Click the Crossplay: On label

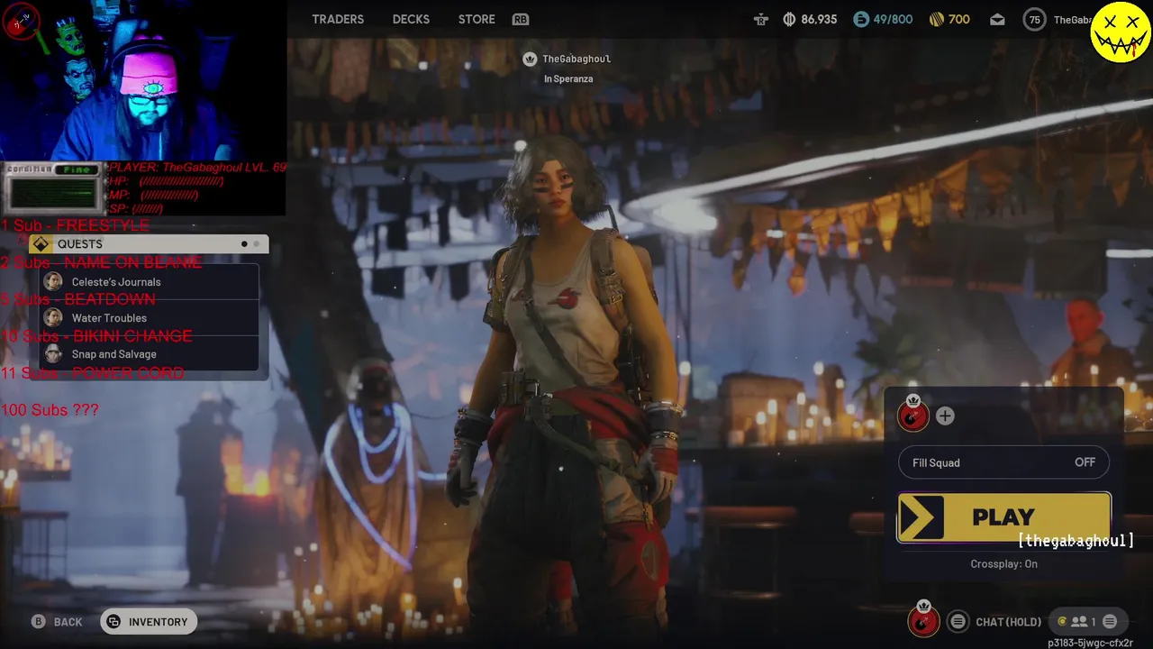click(1003, 564)
